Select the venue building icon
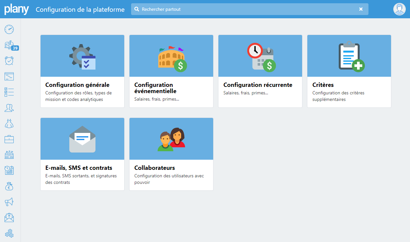 coord(9,155)
